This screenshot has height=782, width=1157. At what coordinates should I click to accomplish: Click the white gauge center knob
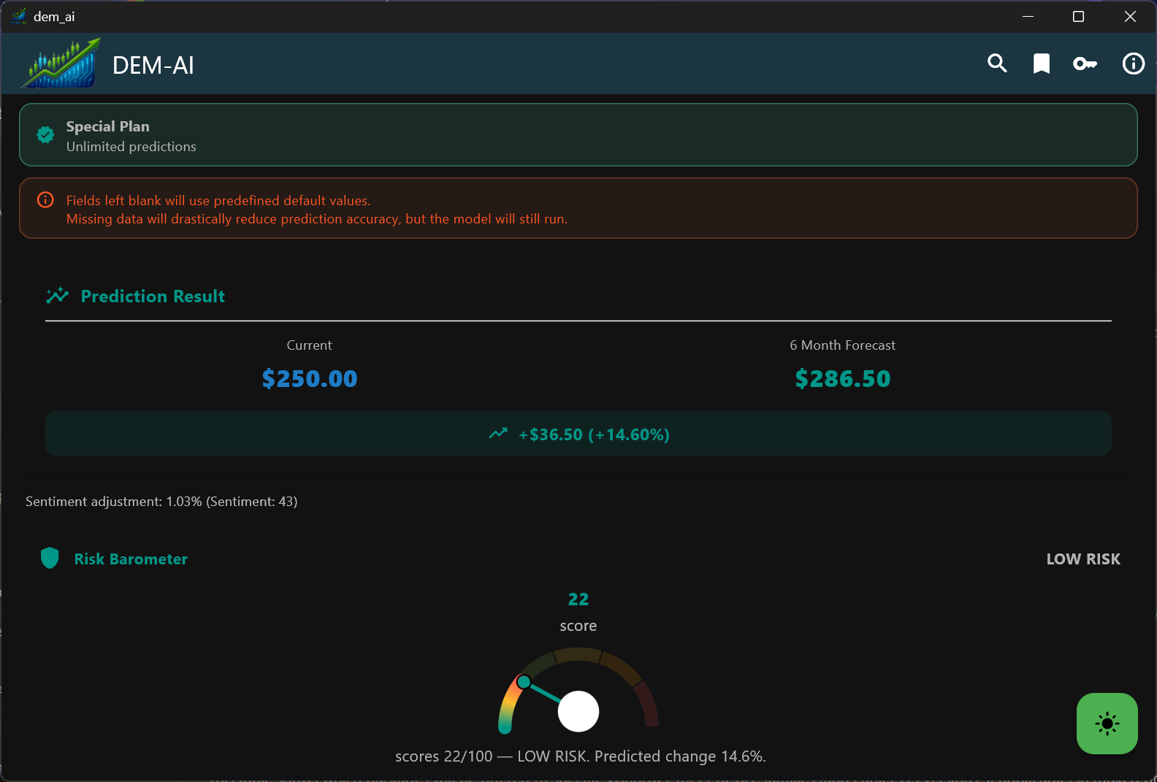tap(578, 711)
